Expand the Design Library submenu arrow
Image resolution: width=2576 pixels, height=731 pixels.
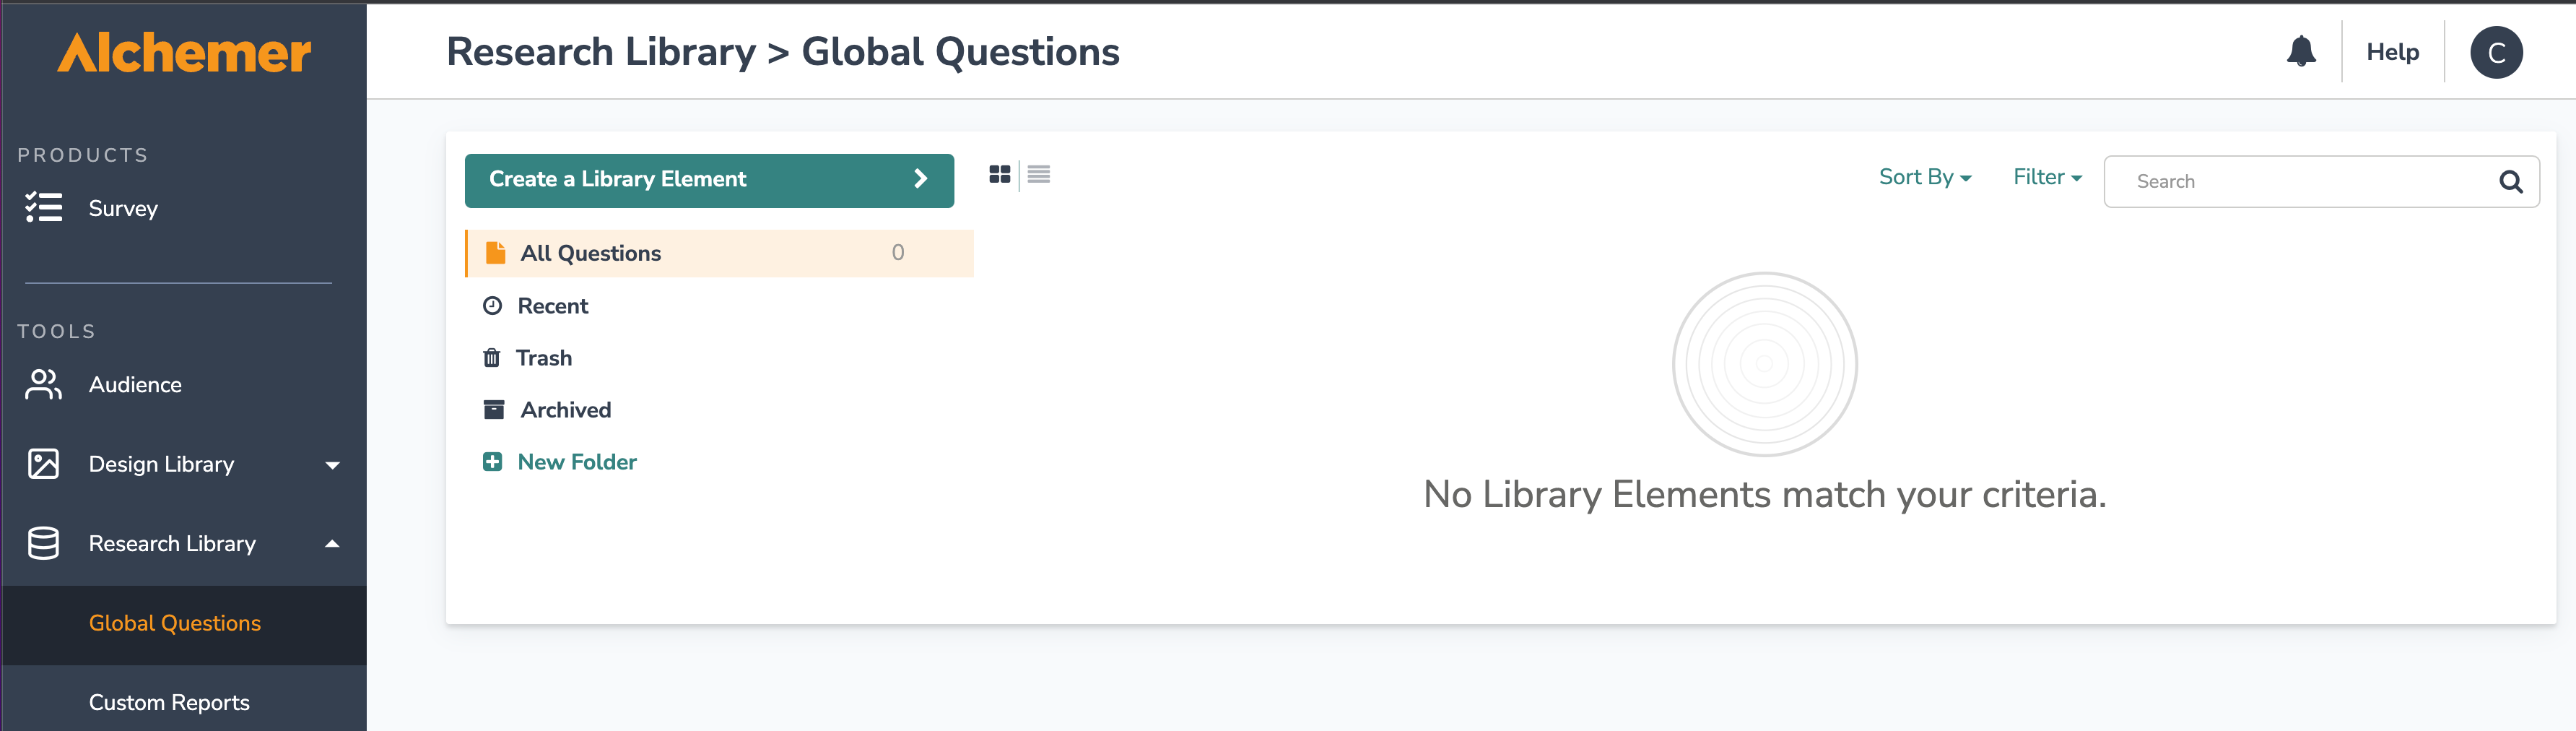click(333, 465)
